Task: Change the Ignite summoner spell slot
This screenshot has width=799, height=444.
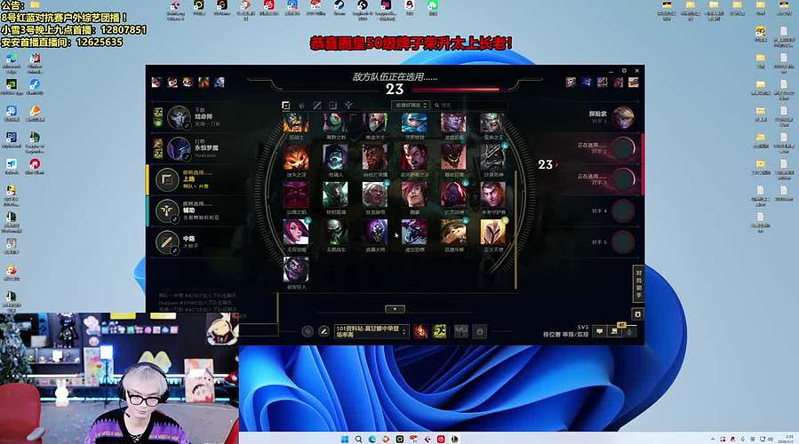Action: point(419,331)
